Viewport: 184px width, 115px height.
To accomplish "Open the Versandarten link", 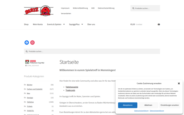I will (x=66, y=13).
